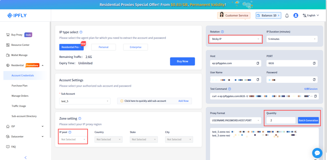Open the live chat bubble
The height and width of the screenshot is (160, 327).
[317, 153]
